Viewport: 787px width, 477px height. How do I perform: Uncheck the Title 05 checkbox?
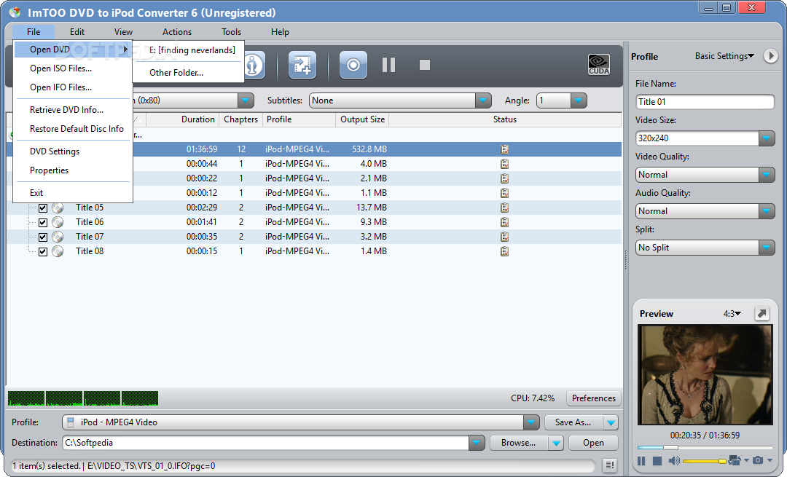[43, 208]
